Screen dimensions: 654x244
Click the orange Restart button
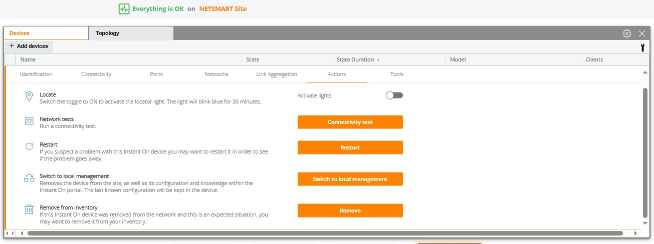coord(350,147)
